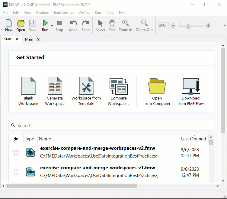Click the FME file icon for v2 workspace
The image size is (227, 199).
click(30, 152)
